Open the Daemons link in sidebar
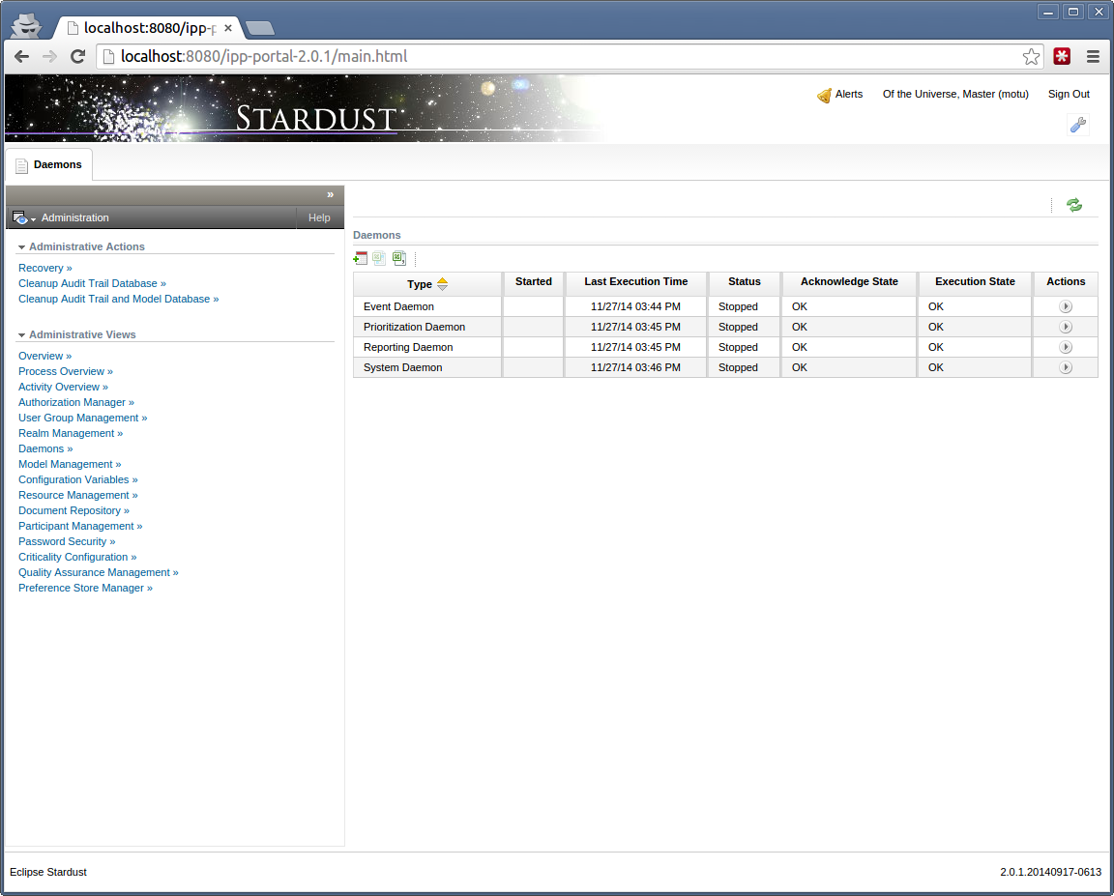1114x896 pixels. coord(45,449)
